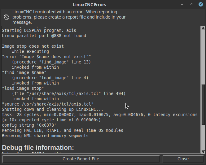The image size is (206, 165).
Task: Click the line 'Removing HAL_LIB, RTAPI, and Real Time OS modules'
Action: [x=63, y=130]
